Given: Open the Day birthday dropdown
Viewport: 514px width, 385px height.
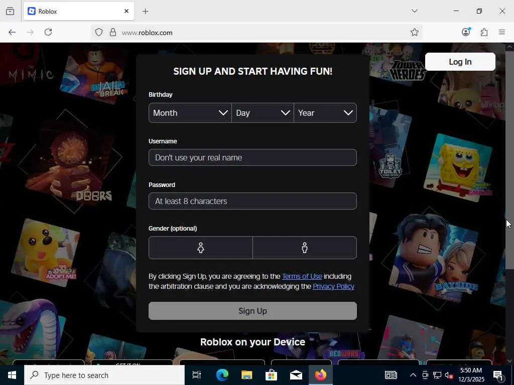Looking at the screenshot, I should pyautogui.click(x=263, y=113).
